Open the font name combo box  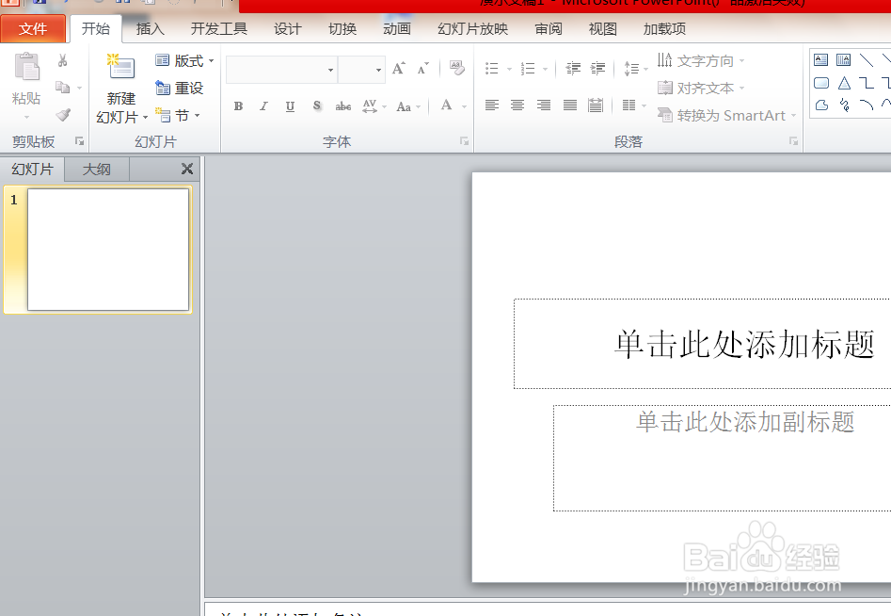281,70
